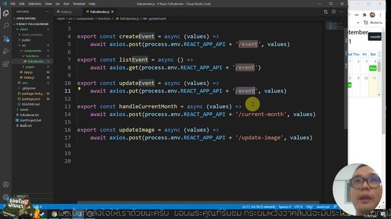Open fullcalenar.txt in explorer

[29, 115]
